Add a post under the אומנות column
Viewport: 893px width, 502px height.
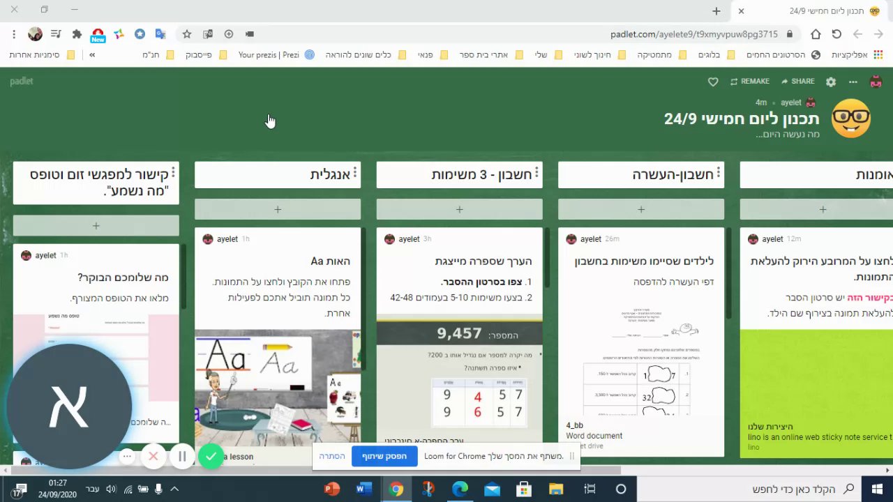[816, 209]
